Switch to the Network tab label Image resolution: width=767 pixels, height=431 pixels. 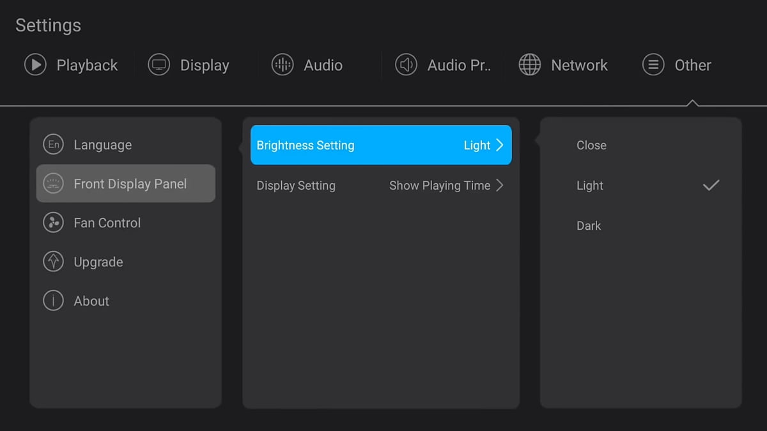click(579, 65)
